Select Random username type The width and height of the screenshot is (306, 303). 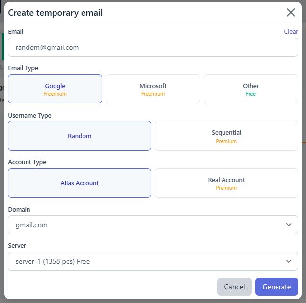click(x=80, y=136)
